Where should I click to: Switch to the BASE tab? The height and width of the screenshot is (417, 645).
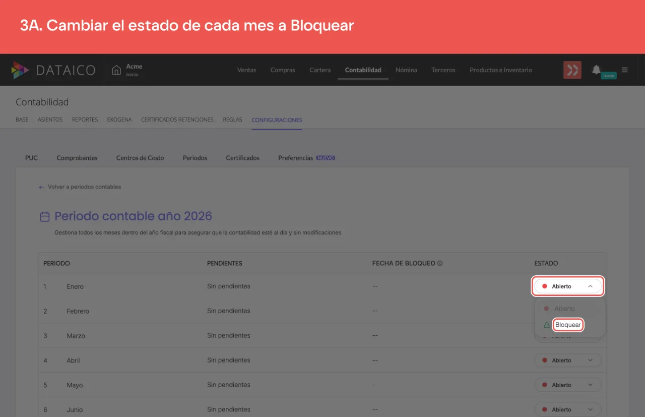(22, 120)
